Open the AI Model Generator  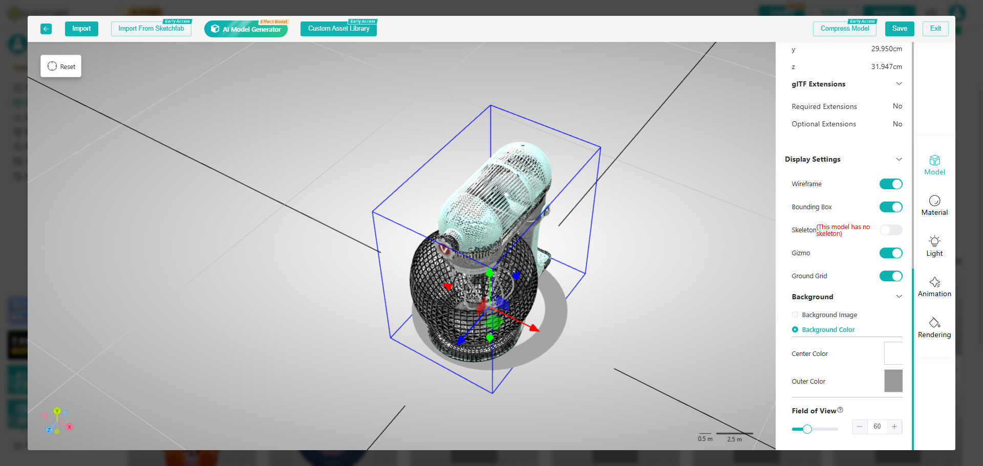[x=246, y=29]
